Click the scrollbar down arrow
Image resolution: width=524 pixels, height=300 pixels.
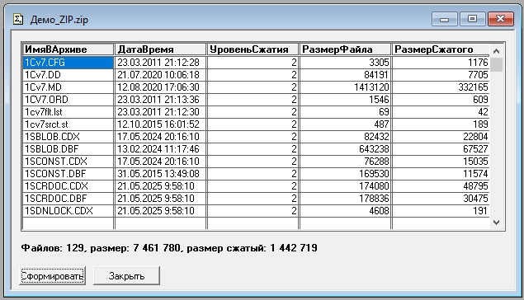496,223
